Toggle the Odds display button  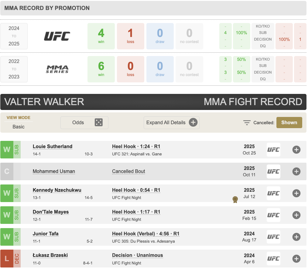84,122
